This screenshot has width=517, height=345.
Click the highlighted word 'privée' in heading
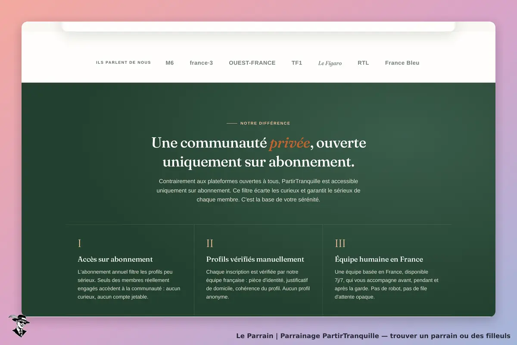click(290, 143)
